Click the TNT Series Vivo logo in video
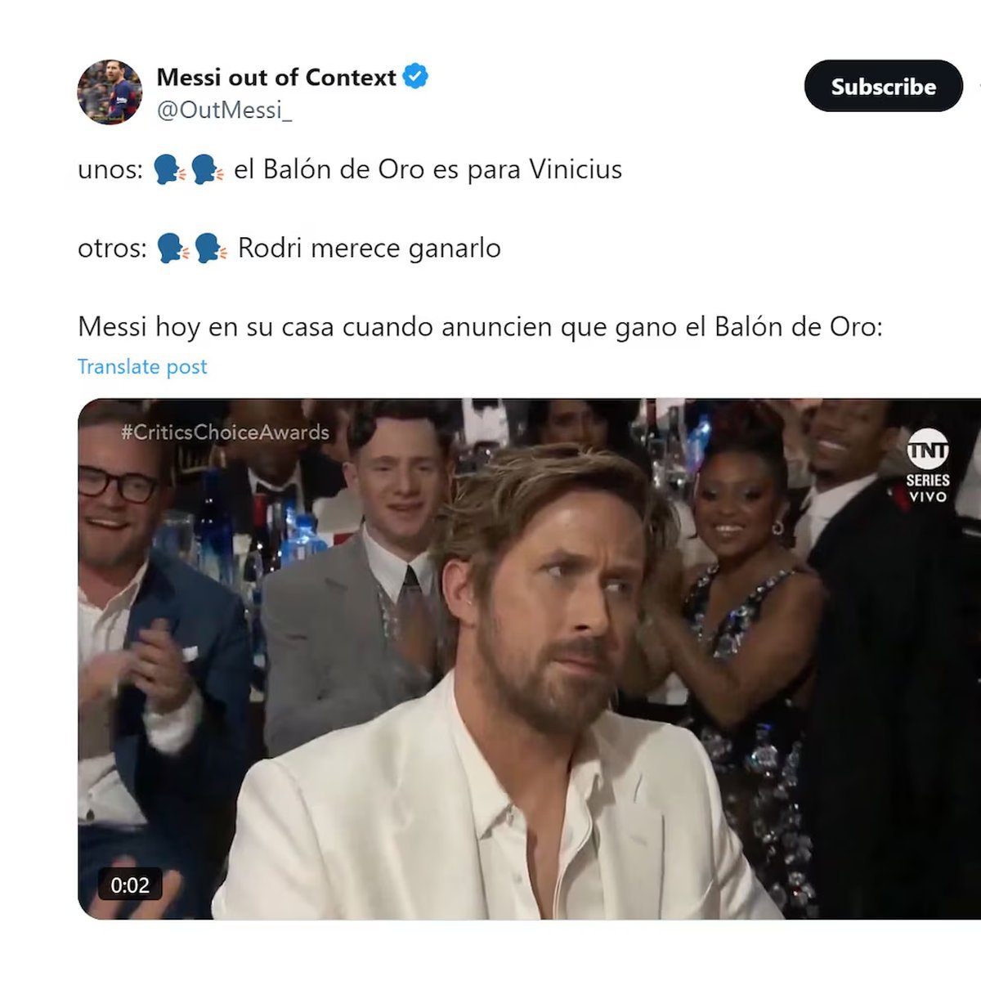981x981 pixels. click(x=927, y=468)
